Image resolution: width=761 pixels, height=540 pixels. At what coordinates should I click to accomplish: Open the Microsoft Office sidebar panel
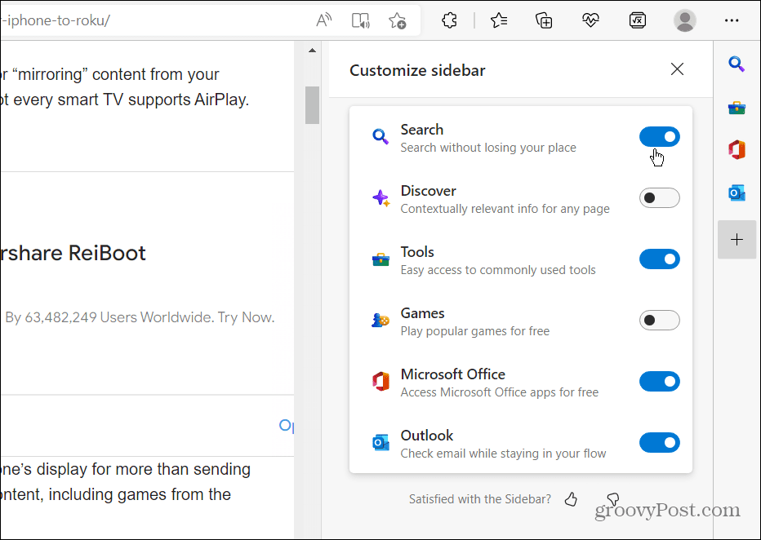tap(737, 150)
